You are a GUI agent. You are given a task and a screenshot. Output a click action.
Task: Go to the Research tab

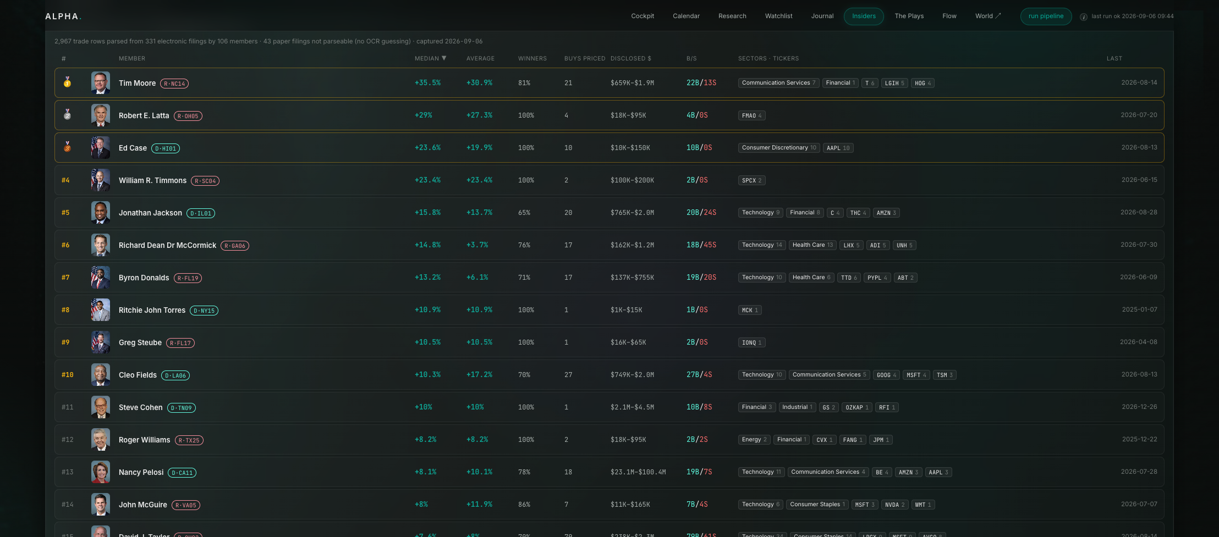[732, 16]
